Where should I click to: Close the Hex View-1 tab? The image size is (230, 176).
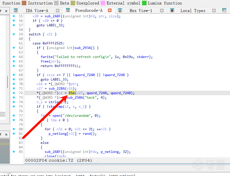pos(162,11)
